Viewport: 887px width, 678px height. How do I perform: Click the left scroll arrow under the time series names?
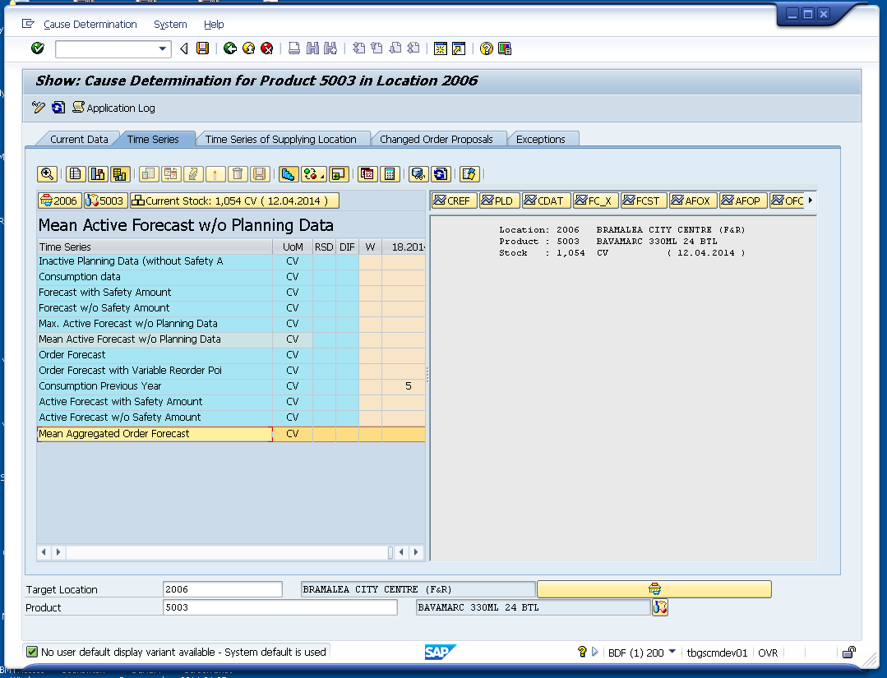tap(44, 552)
